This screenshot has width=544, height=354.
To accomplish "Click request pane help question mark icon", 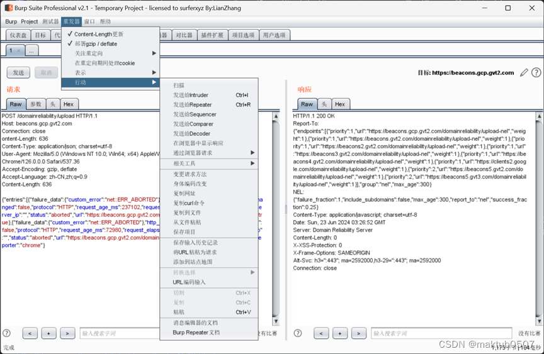I will point(6,333).
